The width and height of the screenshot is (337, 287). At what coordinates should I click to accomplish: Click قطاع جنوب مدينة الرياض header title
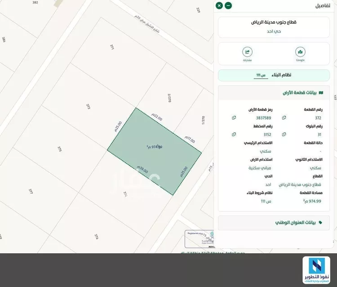(274, 22)
